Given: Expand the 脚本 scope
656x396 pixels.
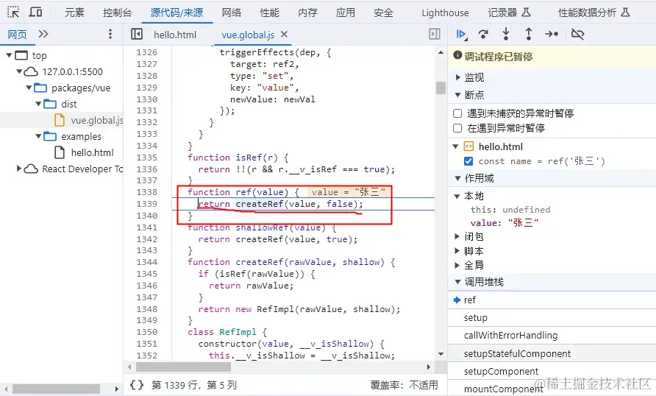Looking at the screenshot, I should point(457,251).
